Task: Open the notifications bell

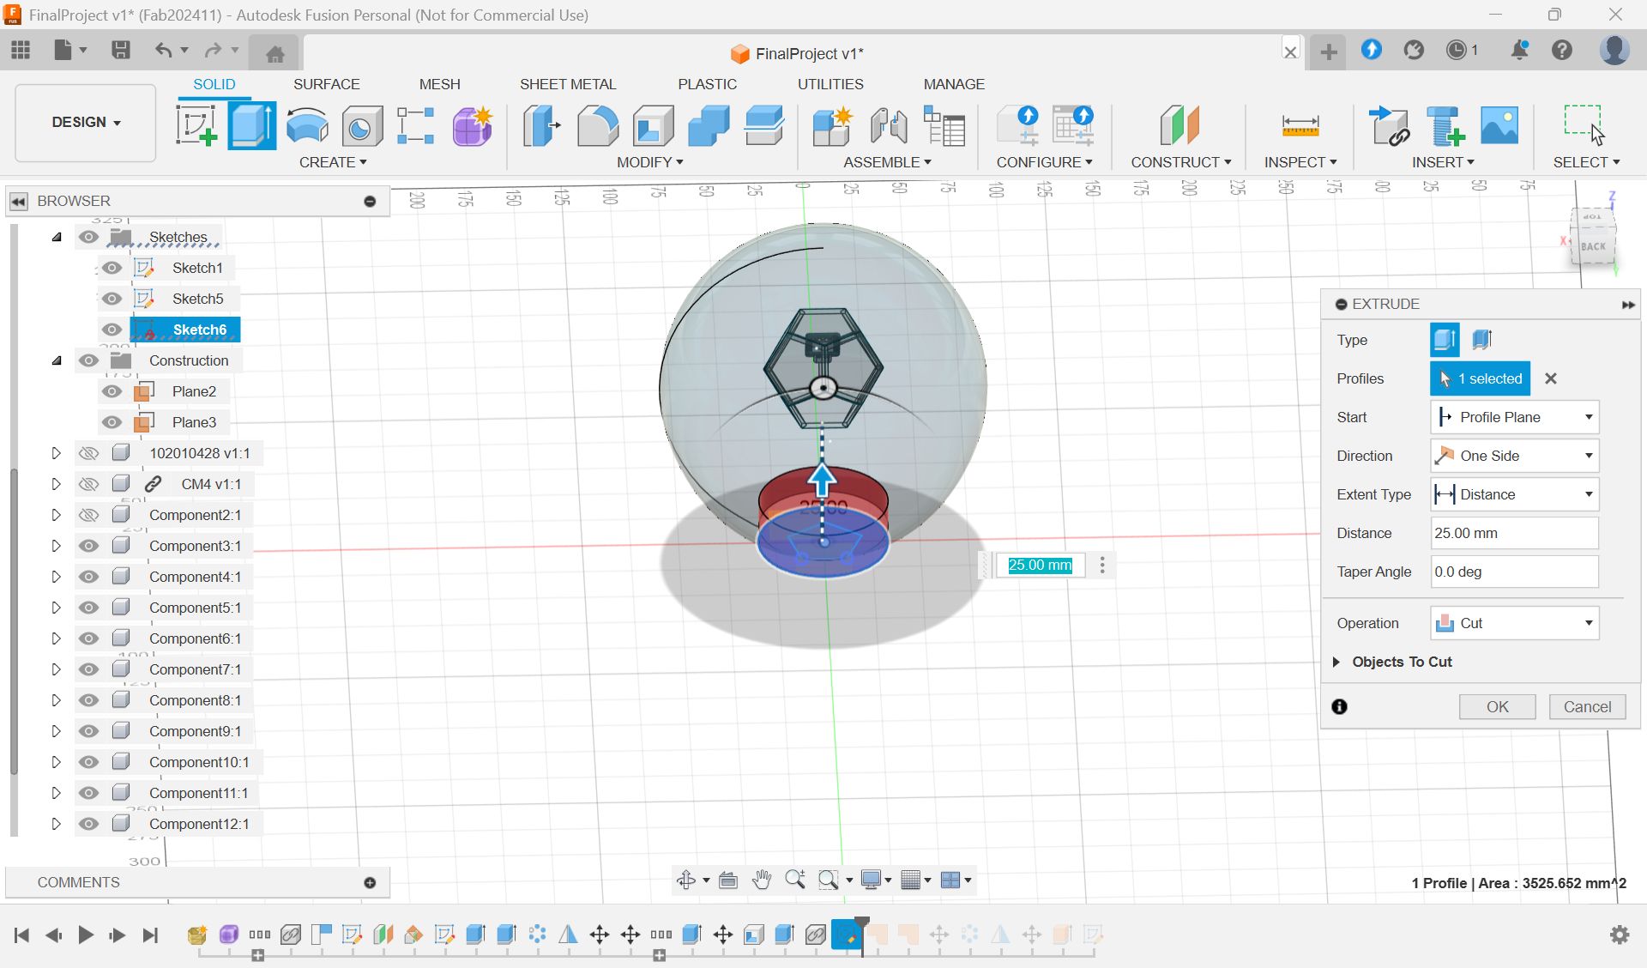Action: click(x=1519, y=50)
